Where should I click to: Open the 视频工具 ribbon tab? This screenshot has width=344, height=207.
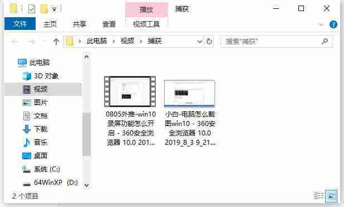146,24
